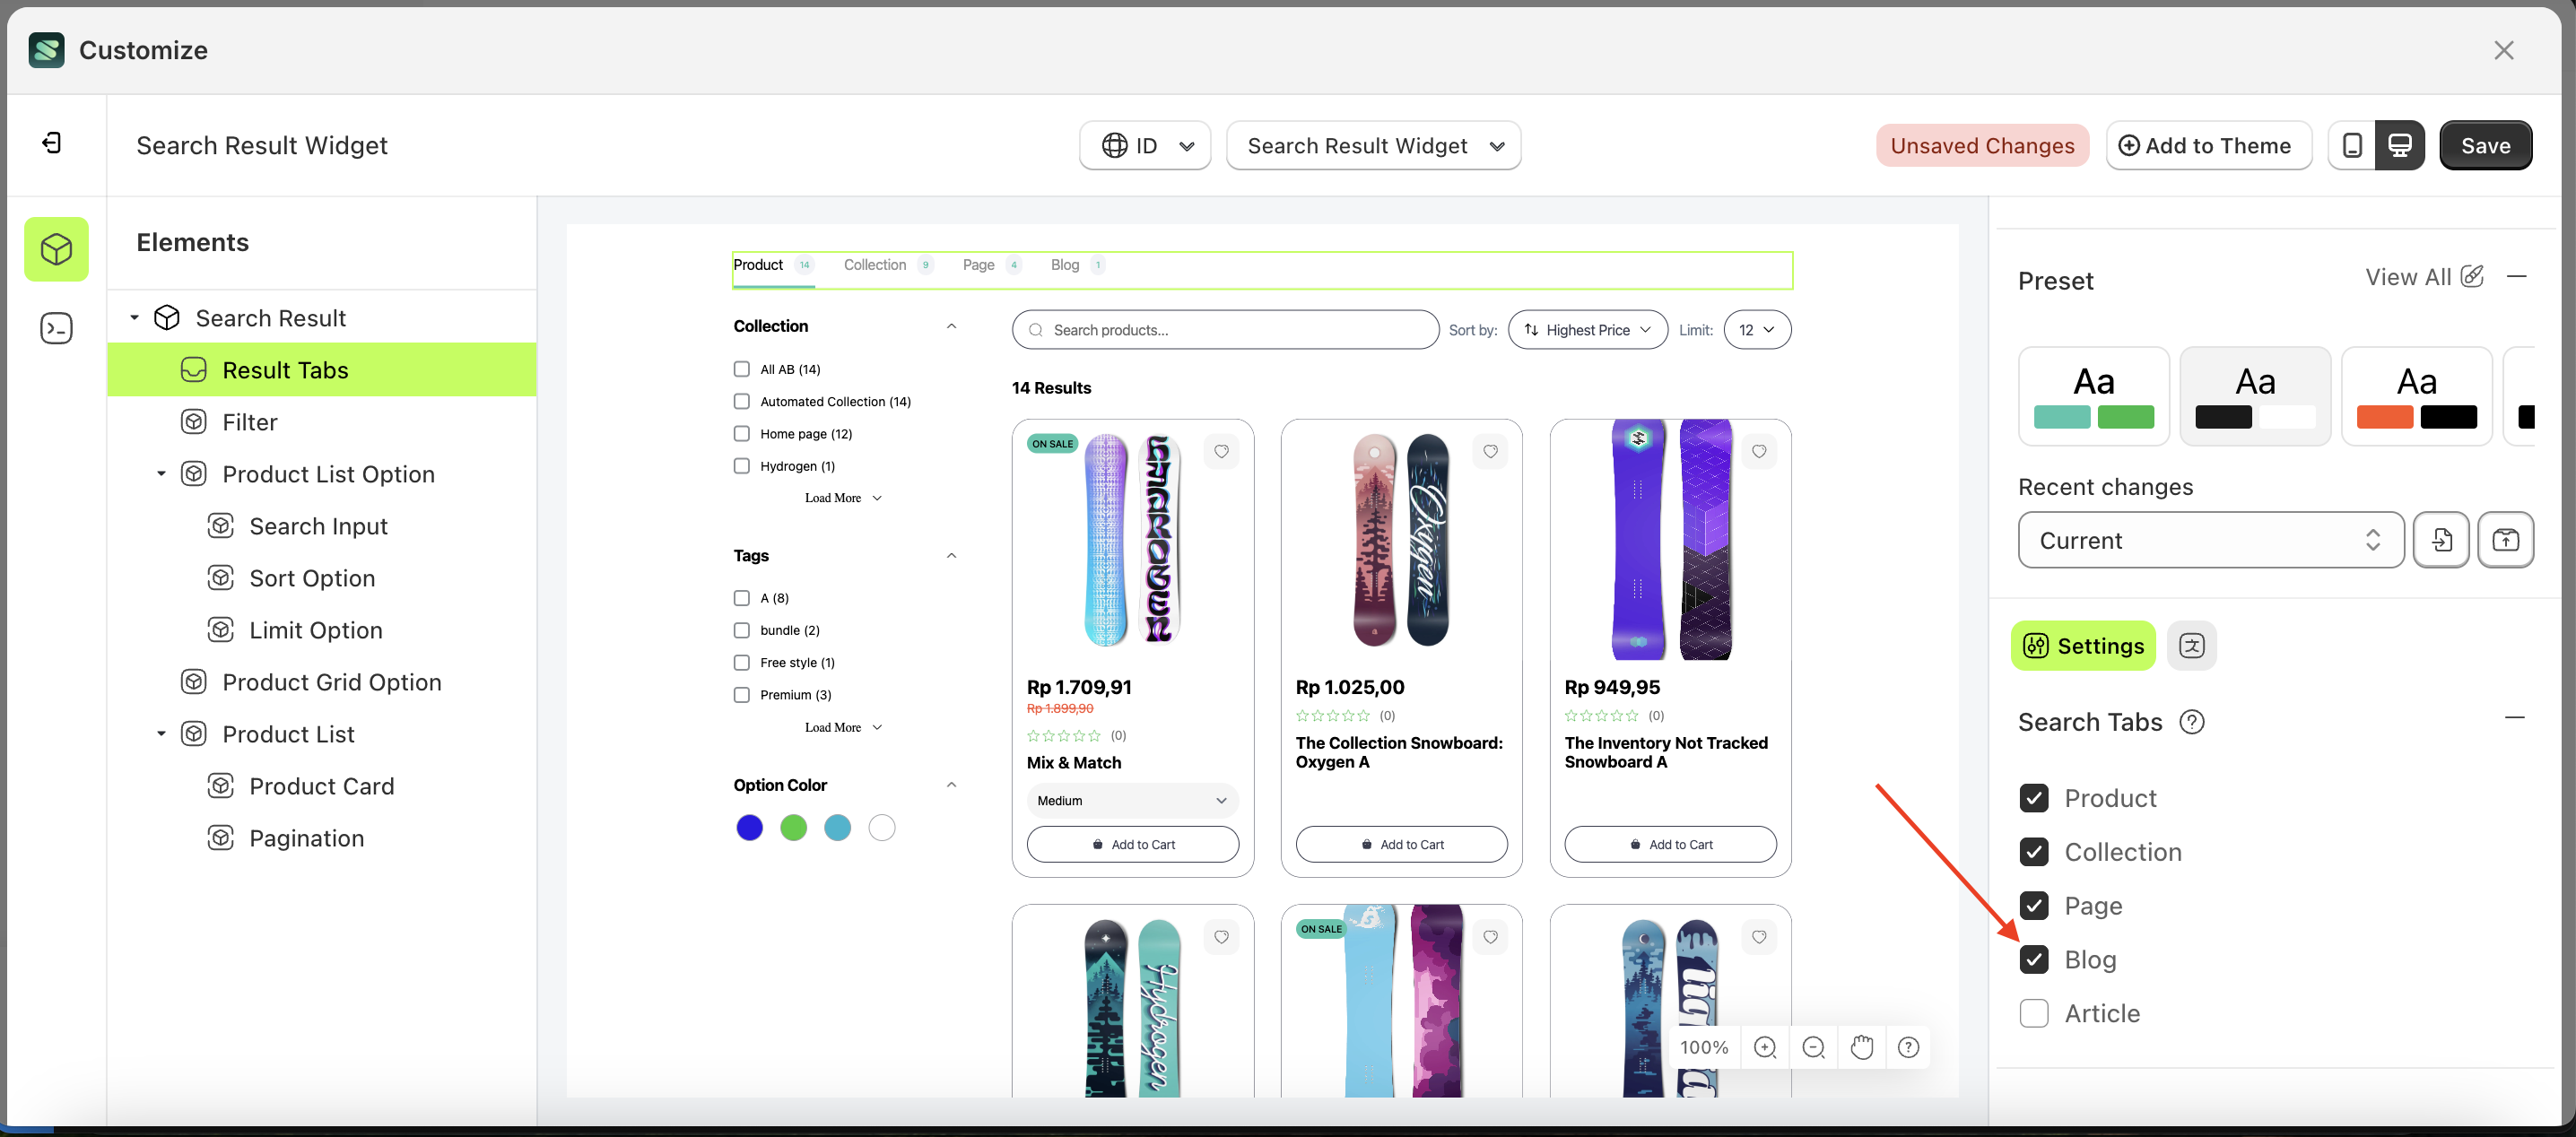
Task: Click the Add to Theme button
Action: 2209,145
